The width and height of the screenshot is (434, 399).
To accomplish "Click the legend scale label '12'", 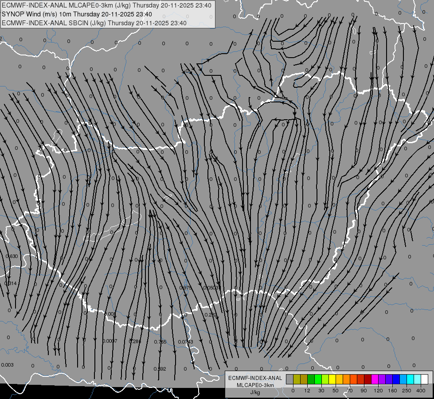I will (x=307, y=391).
